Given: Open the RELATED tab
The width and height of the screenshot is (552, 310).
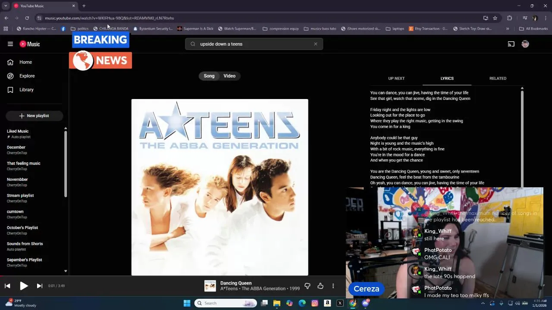Looking at the screenshot, I should click(x=498, y=78).
